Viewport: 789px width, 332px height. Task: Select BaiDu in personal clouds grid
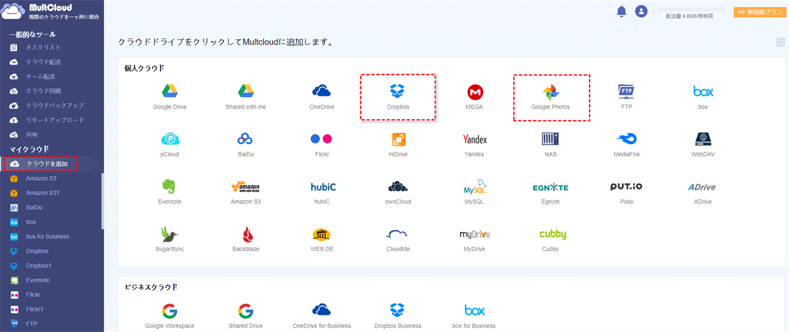click(246, 145)
